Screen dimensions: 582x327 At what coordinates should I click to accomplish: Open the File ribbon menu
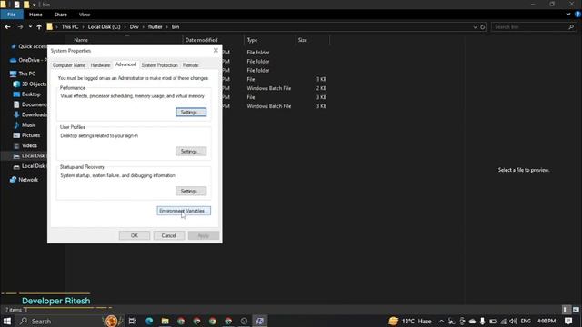pos(12,15)
